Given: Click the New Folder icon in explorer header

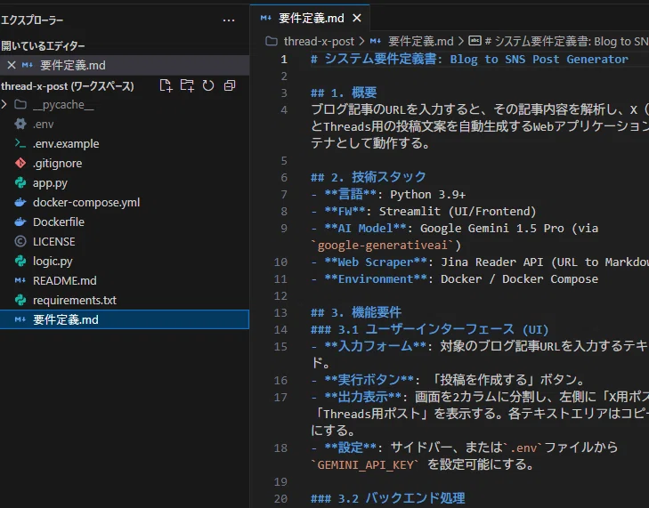Looking at the screenshot, I should click(187, 85).
